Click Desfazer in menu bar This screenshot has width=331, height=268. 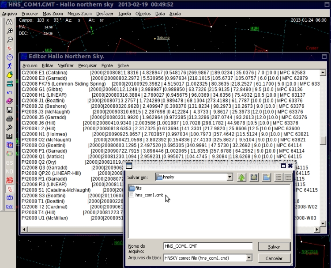click(105, 14)
